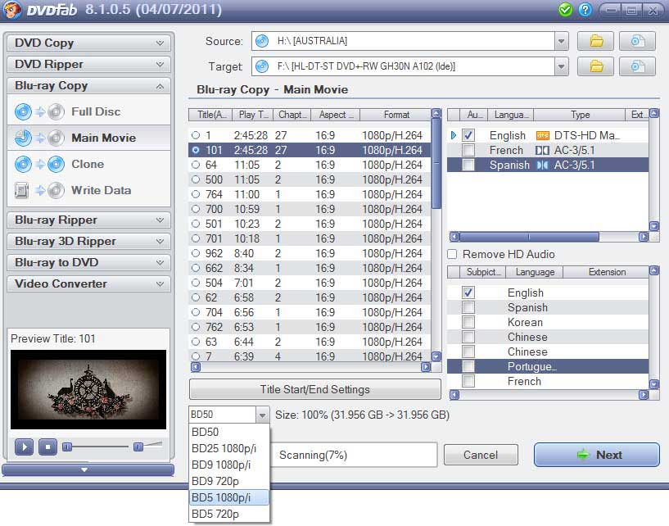Play the preview title

(24, 447)
